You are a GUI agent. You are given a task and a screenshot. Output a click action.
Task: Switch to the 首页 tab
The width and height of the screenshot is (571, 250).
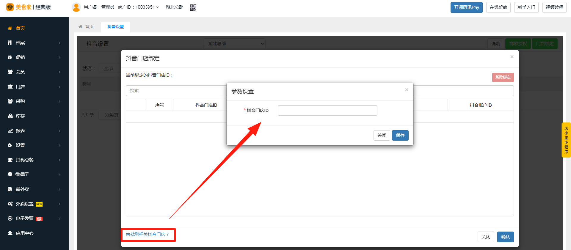click(86, 27)
